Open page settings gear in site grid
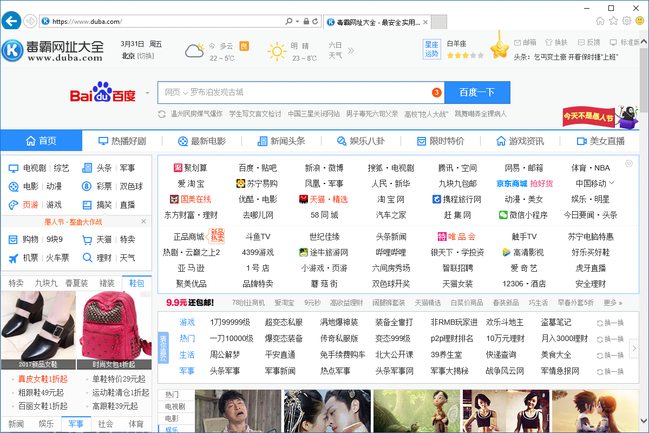The image size is (649, 433). (629, 163)
